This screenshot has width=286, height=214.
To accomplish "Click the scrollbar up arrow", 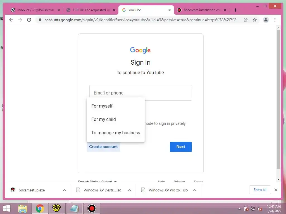I will click(278, 28).
